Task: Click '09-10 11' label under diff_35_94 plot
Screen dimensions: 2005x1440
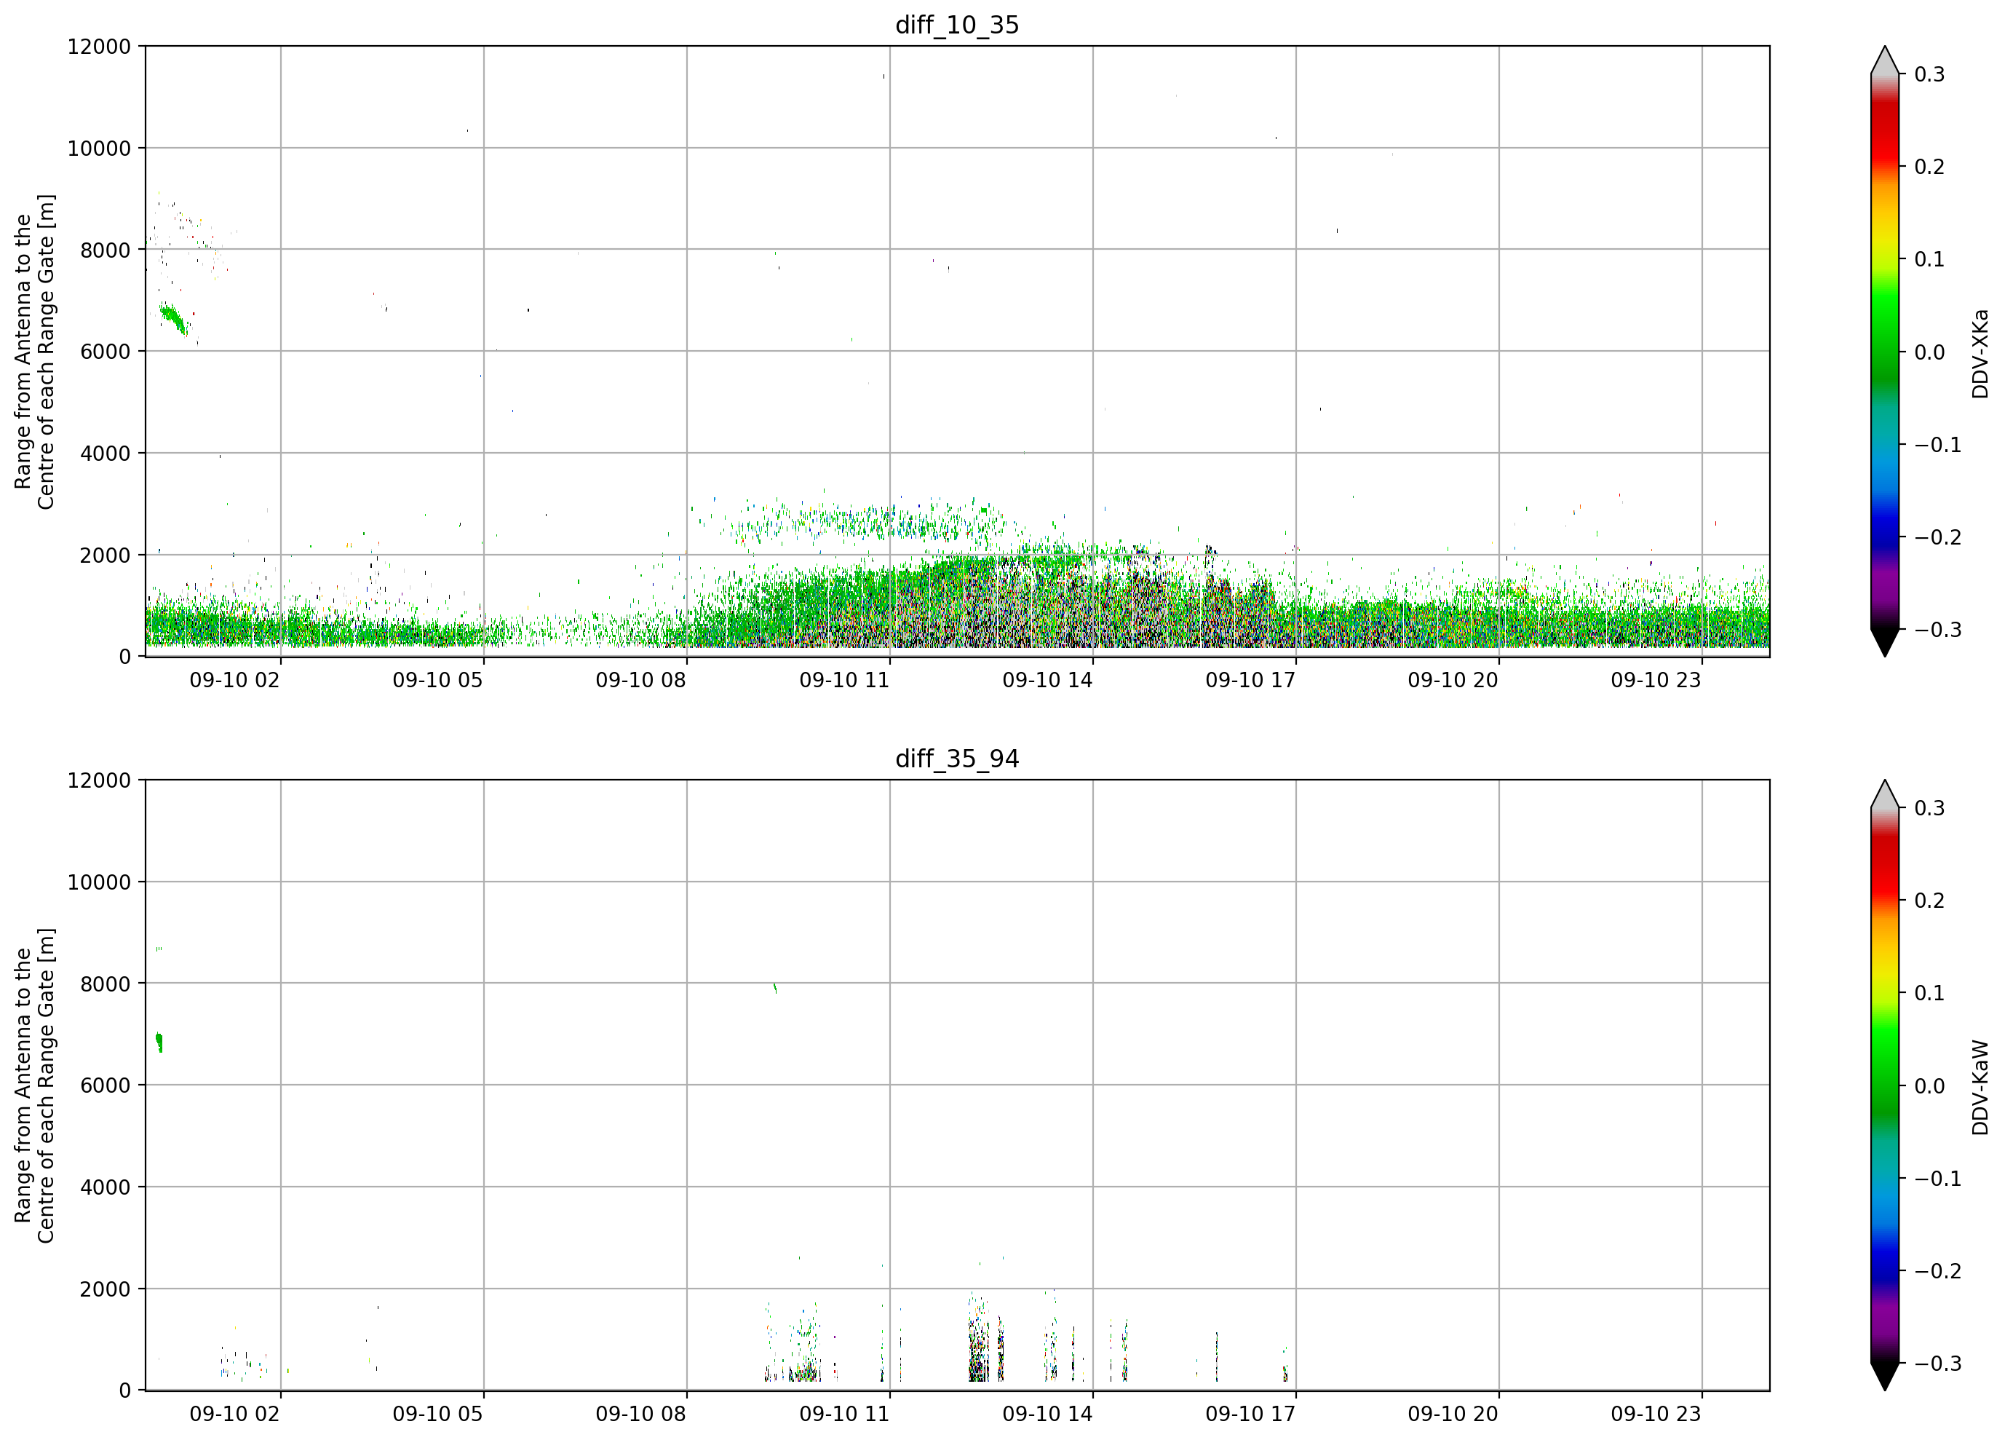Action: point(844,1415)
